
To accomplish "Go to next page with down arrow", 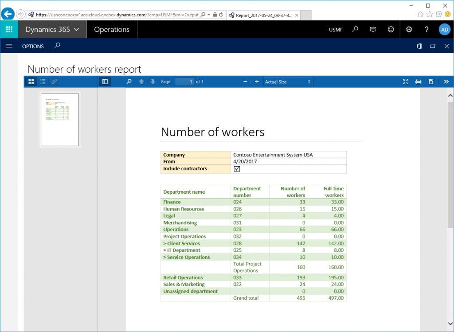I will click(x=153, y=82).
